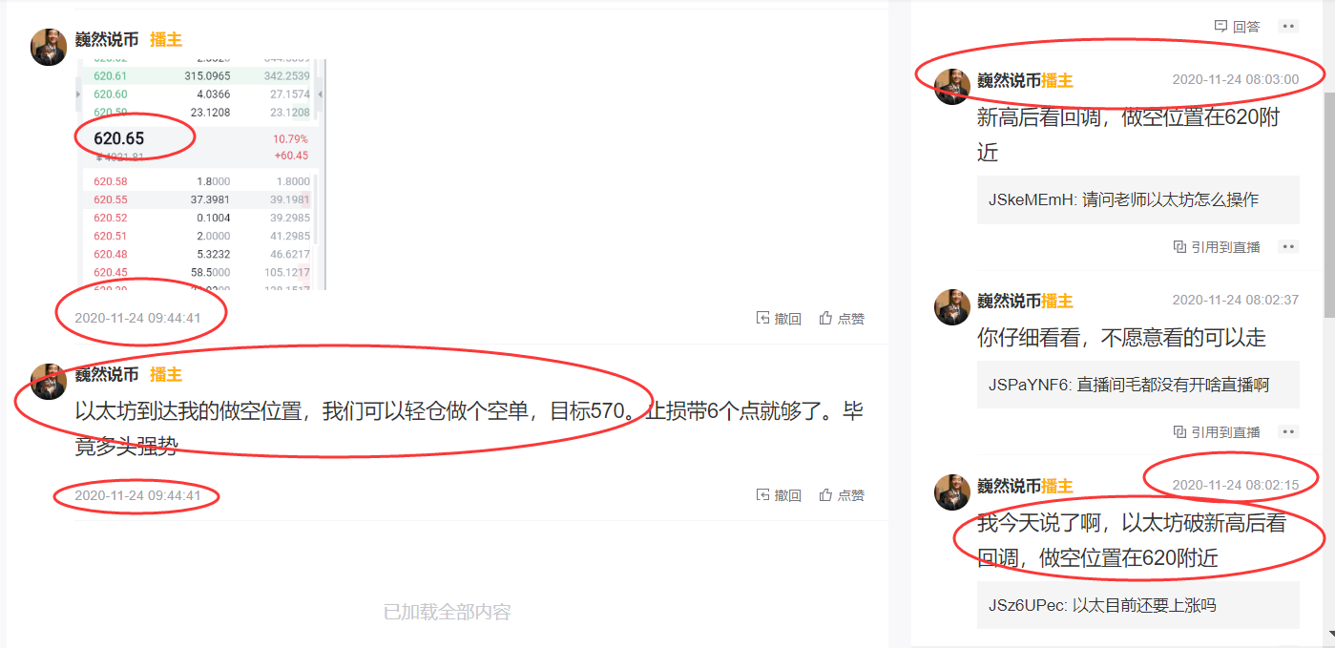This screenshot has height=648, width=1335.
Task: Click the 撤回 icon under the order book image post
Action: click(763, 319)
